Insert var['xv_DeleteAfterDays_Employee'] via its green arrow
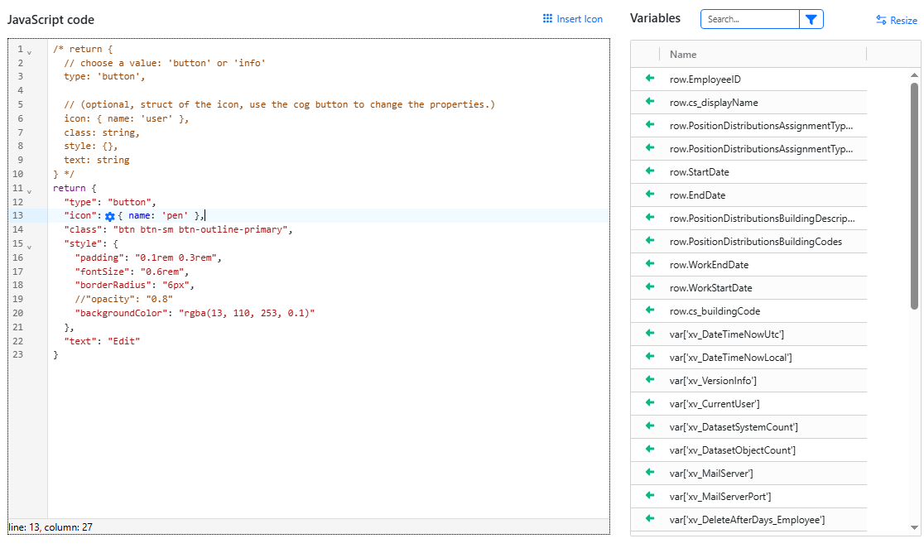Image resolution: width=924 pixels, height=553 pixels. (650, 518)
